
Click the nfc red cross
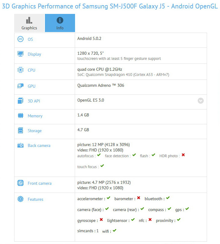(150, 220)
